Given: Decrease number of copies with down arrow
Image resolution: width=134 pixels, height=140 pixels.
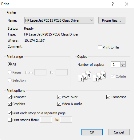Looking at the screenshot, I should [123, 66].
